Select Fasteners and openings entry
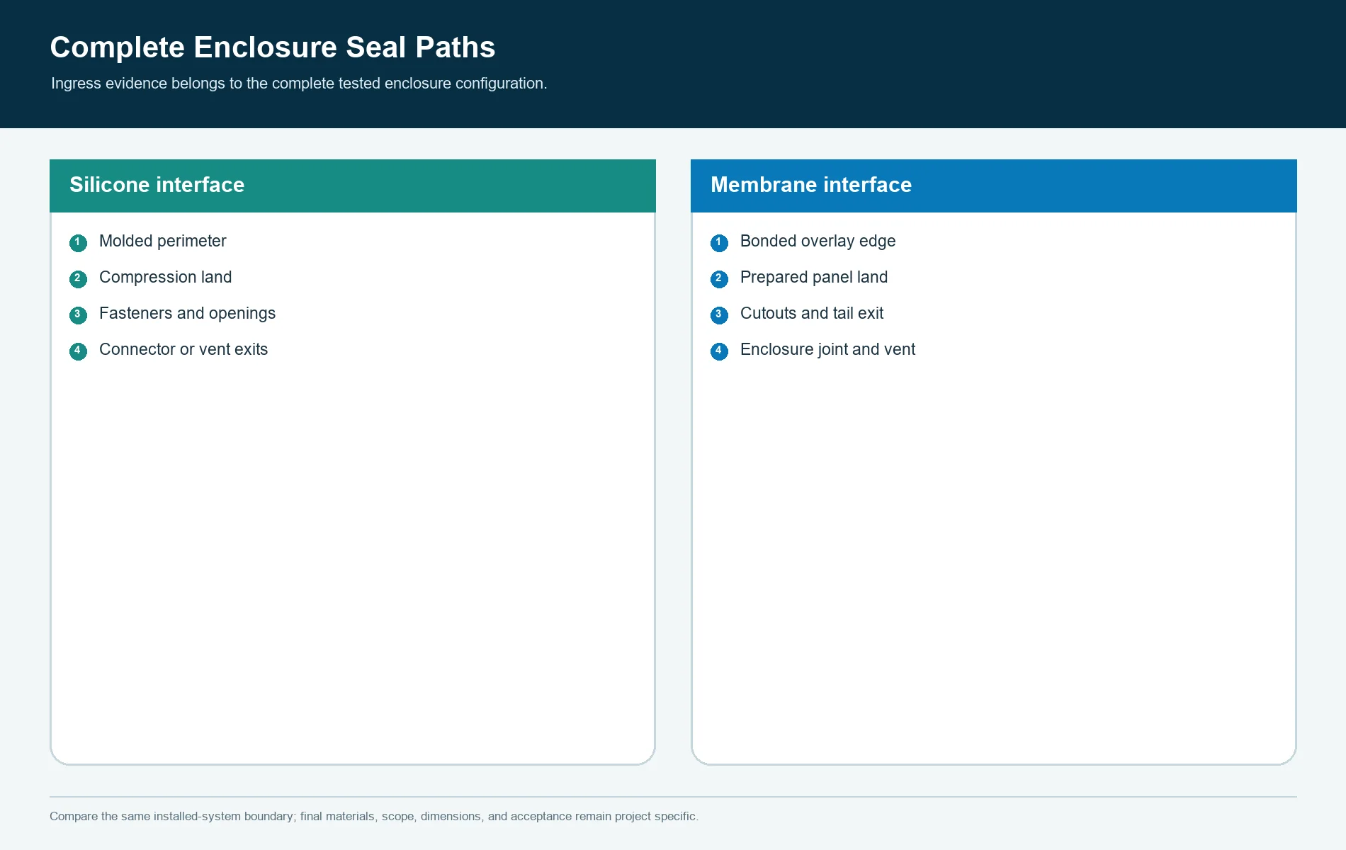The image size is (1346, 850). click(x=187, y=314)
